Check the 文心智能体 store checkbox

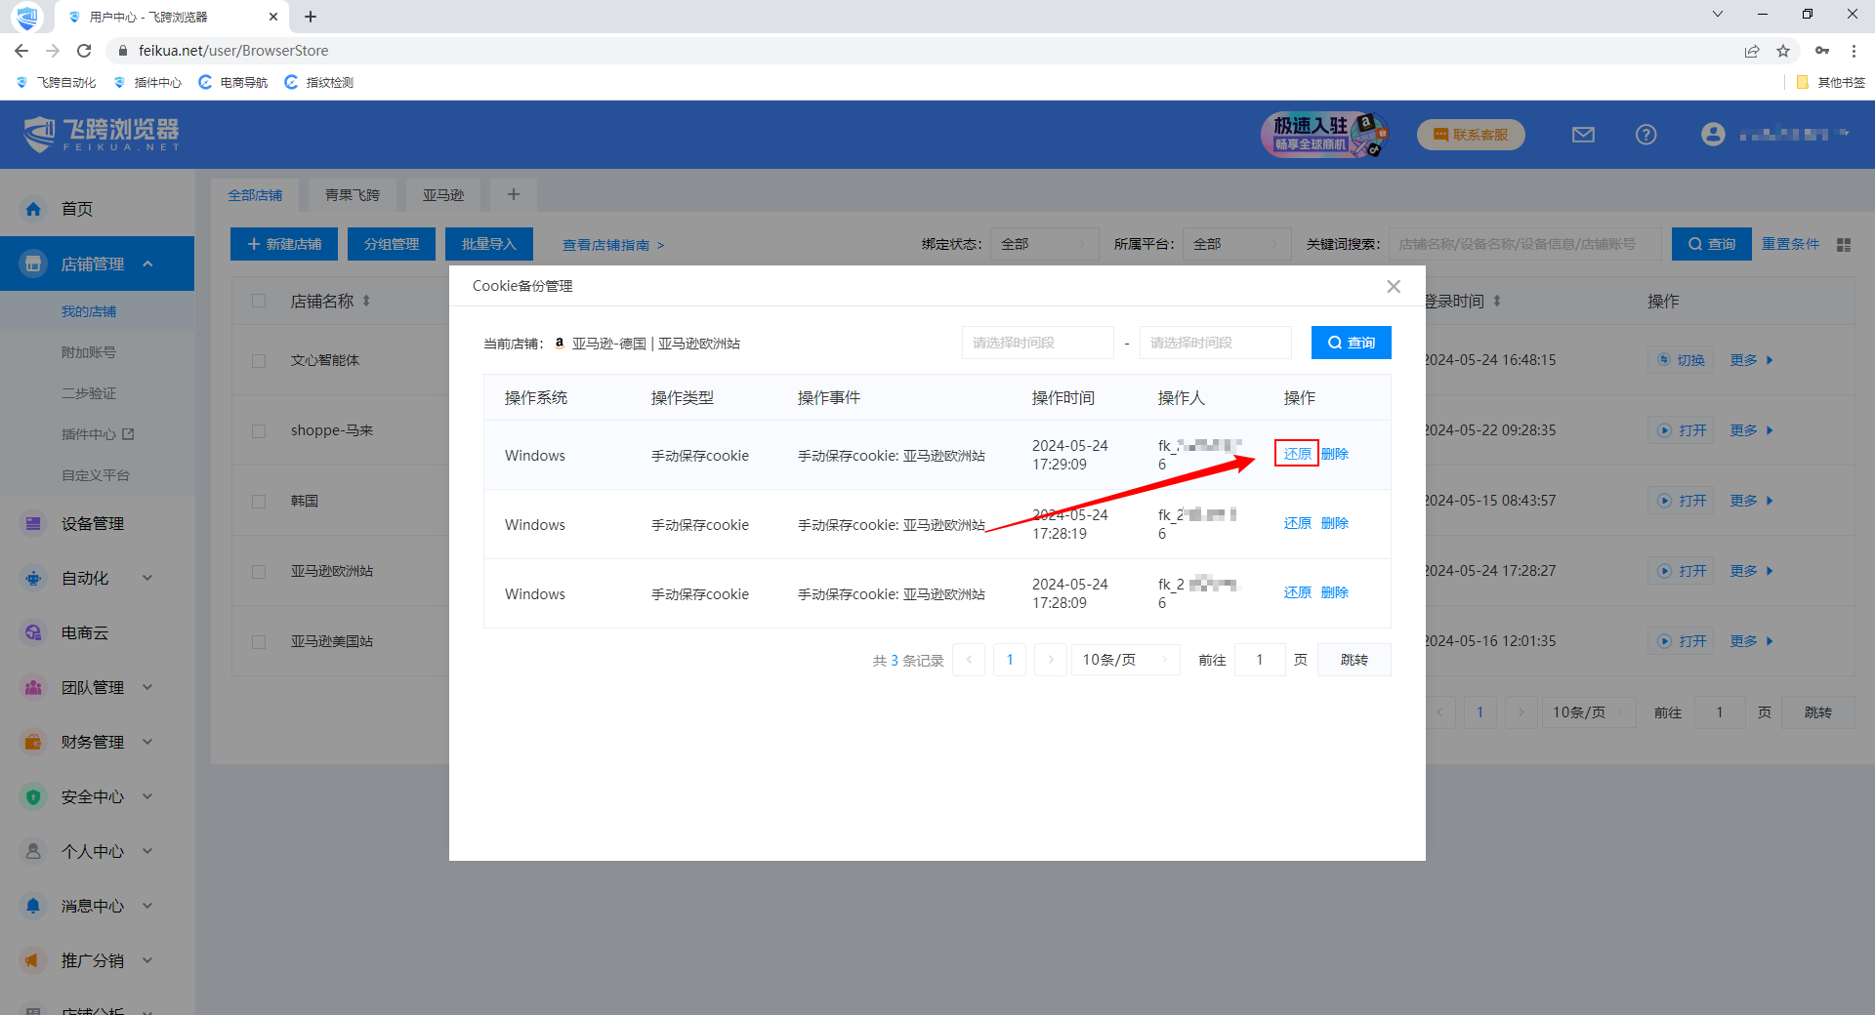259,360
